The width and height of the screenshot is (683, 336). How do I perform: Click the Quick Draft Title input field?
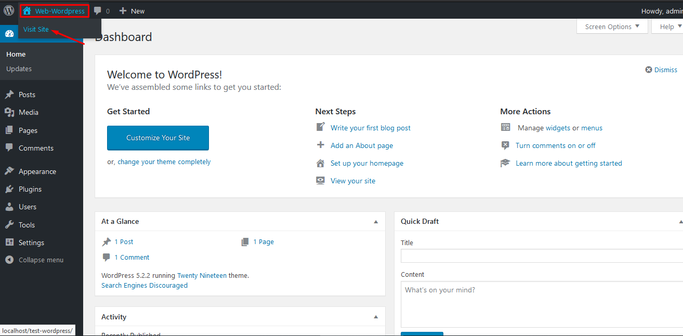pyautogui.click(x=541, y=256)
